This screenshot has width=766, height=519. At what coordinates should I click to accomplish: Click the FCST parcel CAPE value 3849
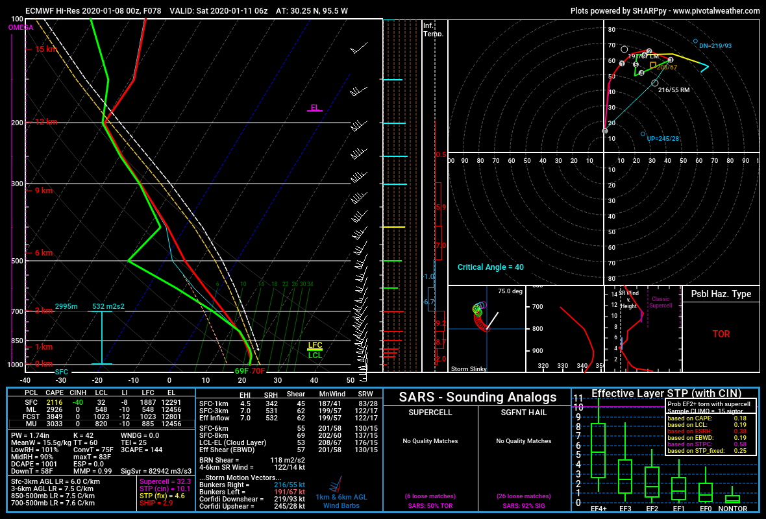coord(55,417)
